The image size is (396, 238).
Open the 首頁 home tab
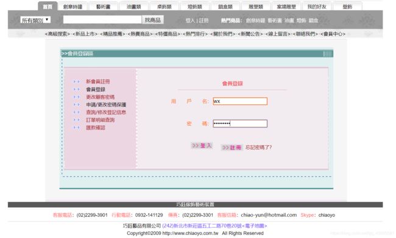[48, 7]
